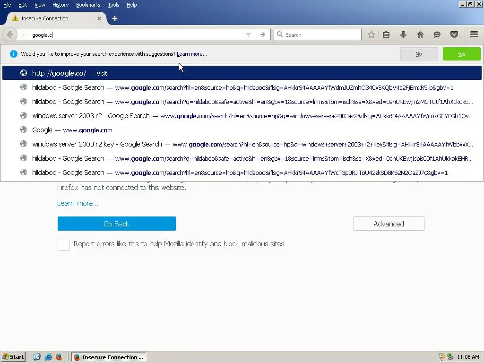484x363 pixels.
Task: Launch Firefox from quick launch icon
Action: pyautogui.click(x=59, y=357)
